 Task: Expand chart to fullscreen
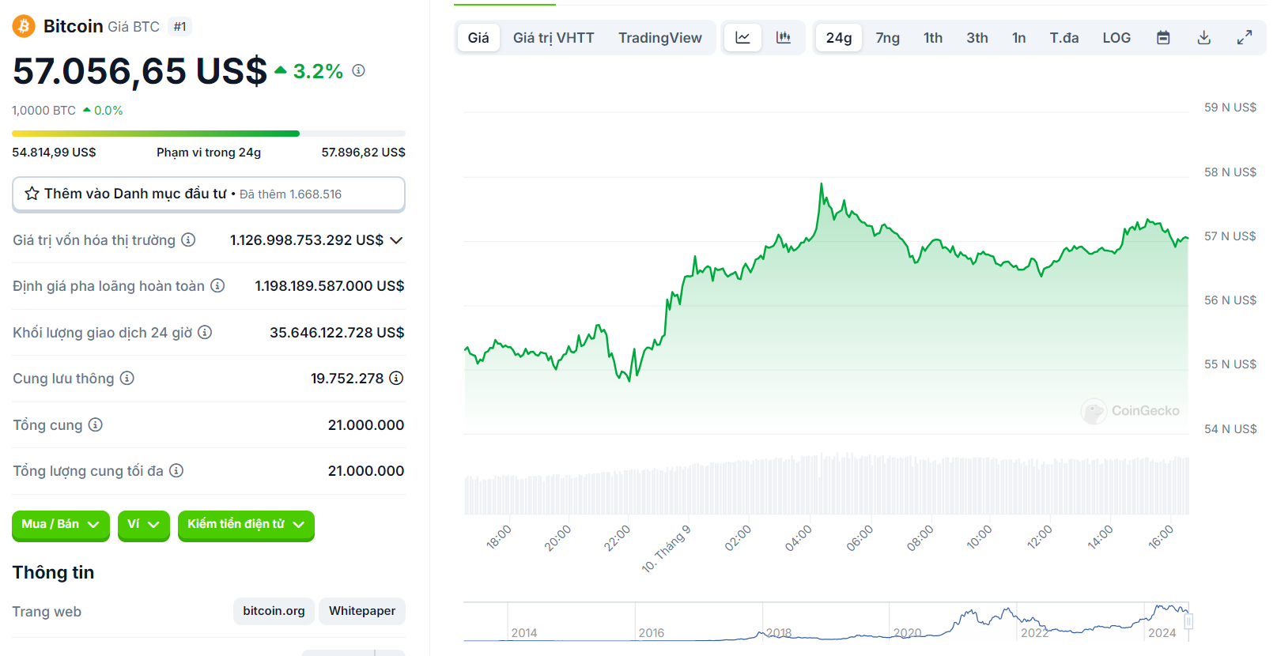click(1245, 37)
